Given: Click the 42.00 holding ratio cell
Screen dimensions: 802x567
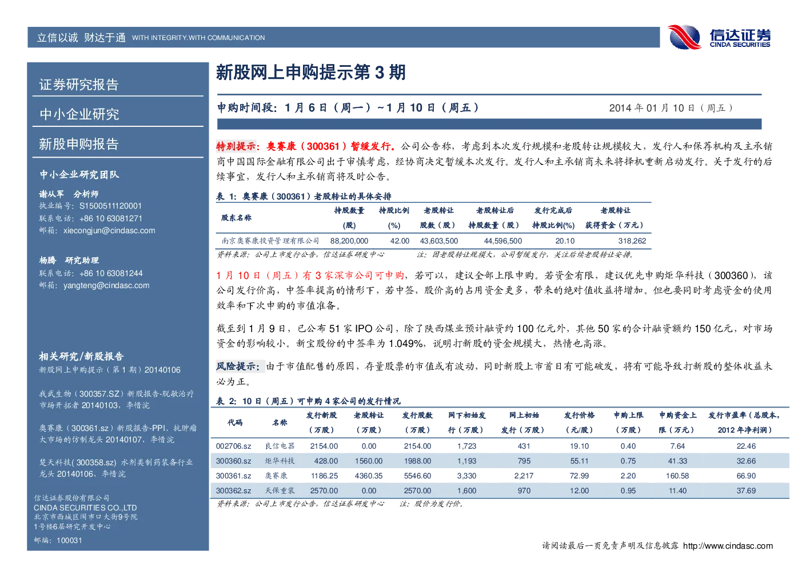Looking at the screenshot, I should click(400, 241).
